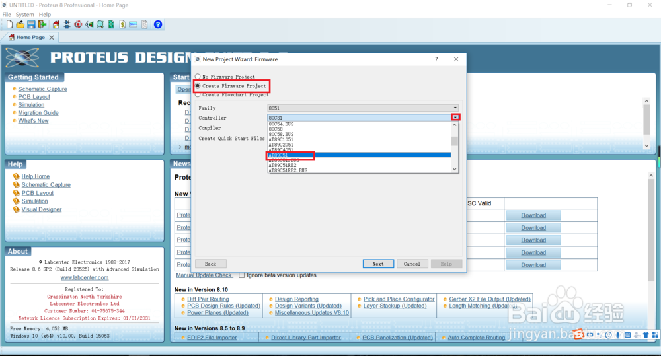Open the Project Notes toolbar icon
This screenshot has width=661, height=356.
point(145,24)
